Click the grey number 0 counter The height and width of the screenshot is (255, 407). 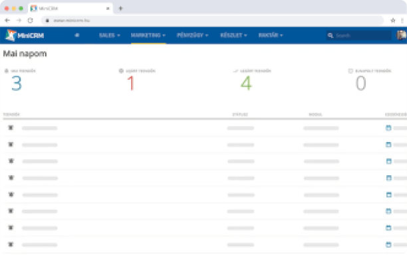(x=360, y=84)
